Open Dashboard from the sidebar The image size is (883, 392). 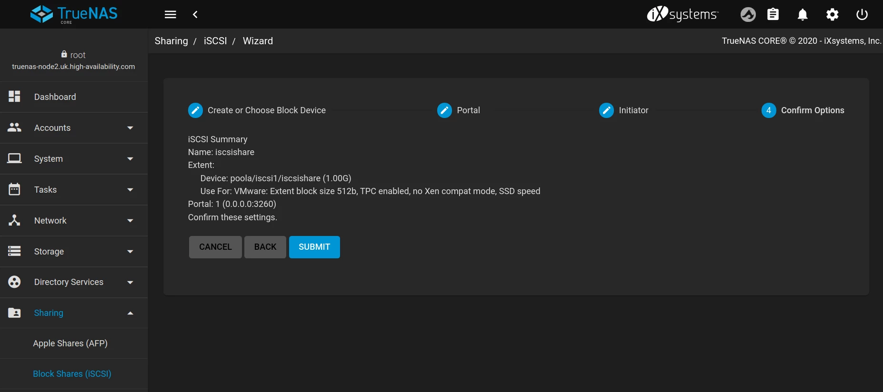coord(55,97)
